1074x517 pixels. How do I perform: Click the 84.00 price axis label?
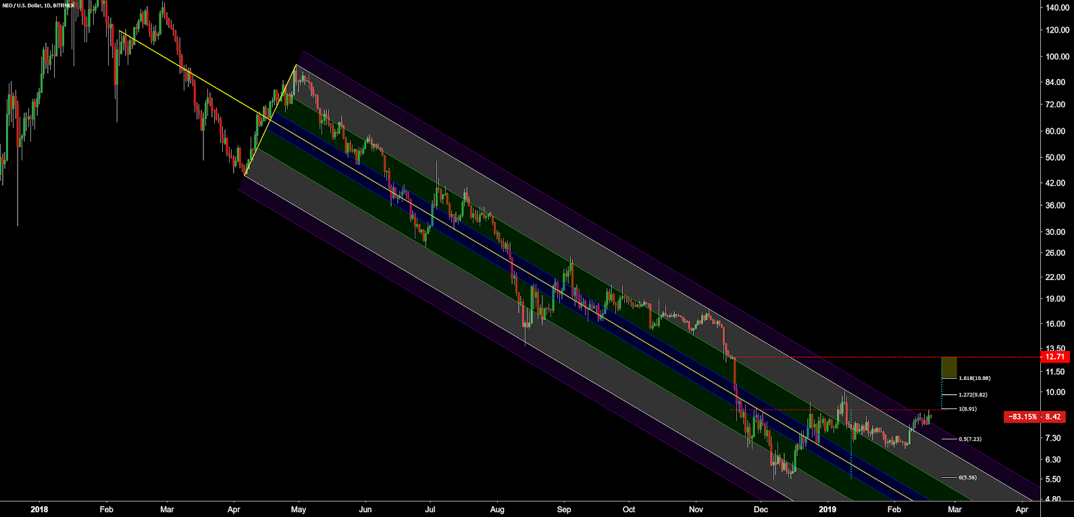(x=1056, y=82)
